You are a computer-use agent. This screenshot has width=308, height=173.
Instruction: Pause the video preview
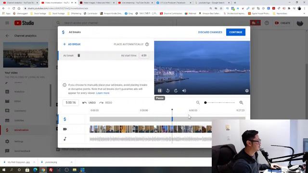point(160,91)
